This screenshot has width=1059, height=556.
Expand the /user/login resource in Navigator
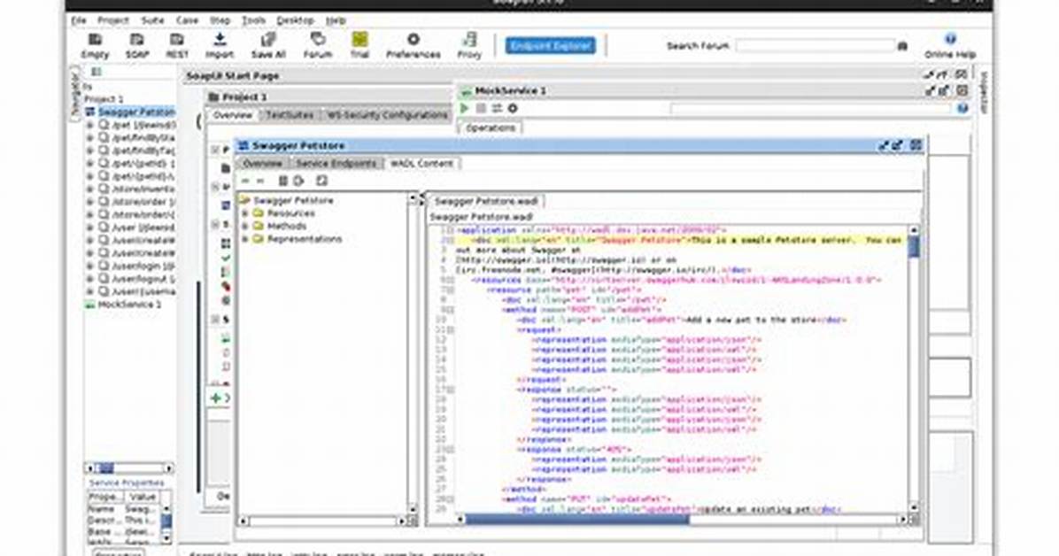(90, 266)
